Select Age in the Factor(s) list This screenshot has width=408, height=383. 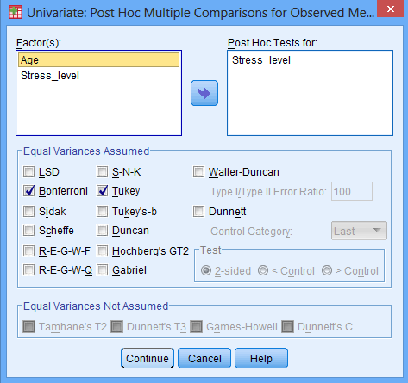click(x=98, y=59)
